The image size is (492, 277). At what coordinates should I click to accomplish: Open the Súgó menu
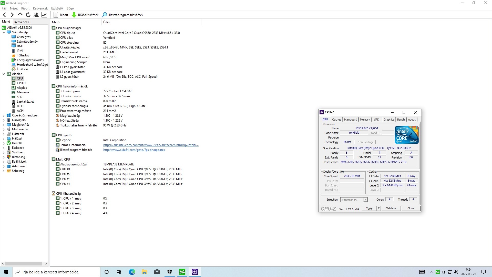(x=70, y=8)
